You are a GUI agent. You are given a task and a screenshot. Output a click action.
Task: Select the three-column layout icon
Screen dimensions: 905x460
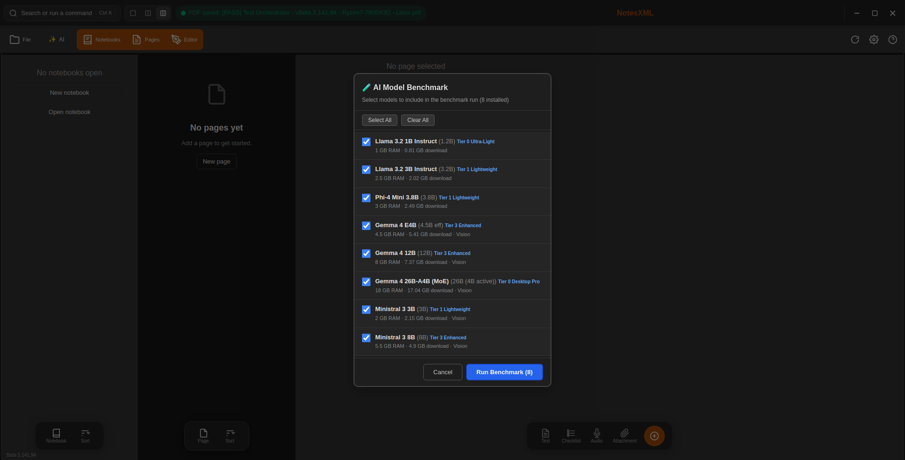click(x=163, y=13)
